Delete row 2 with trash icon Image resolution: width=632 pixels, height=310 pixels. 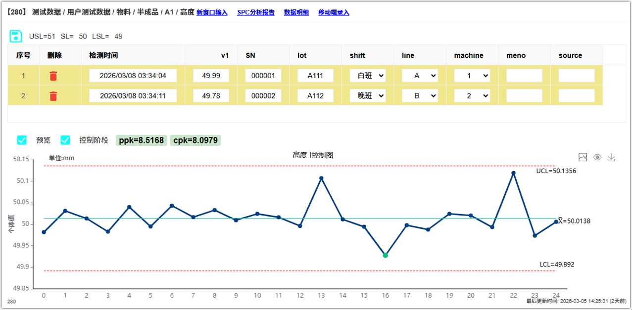53,96
